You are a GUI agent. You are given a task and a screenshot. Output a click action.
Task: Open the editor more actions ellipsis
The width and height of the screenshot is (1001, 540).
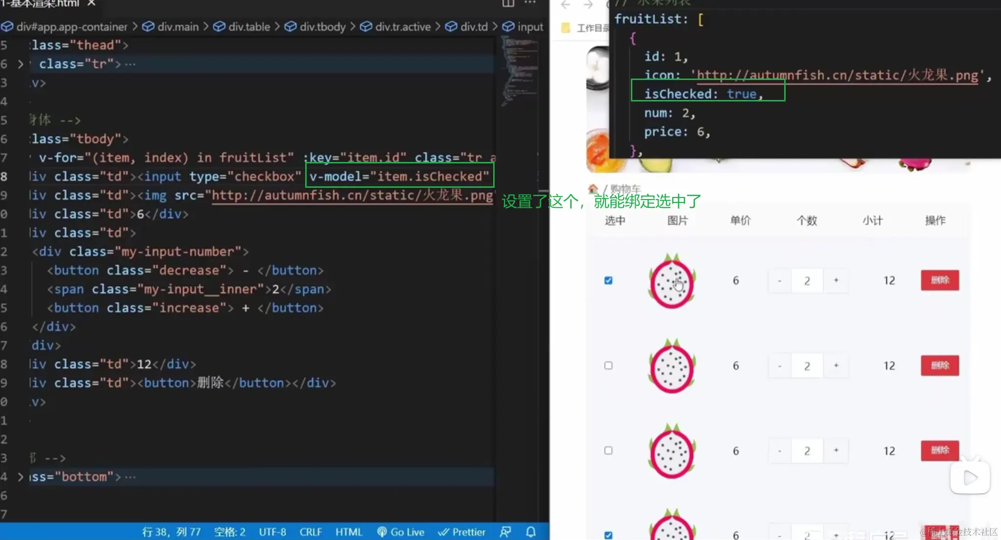click(x=530, y=3)
